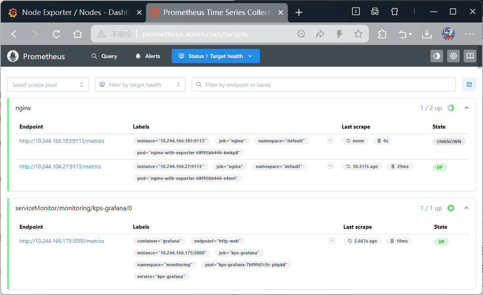Open endpoint http://10.244.166.183:9113/metrics
This screenshot has height=295, width=483.
tap(62, 141)
